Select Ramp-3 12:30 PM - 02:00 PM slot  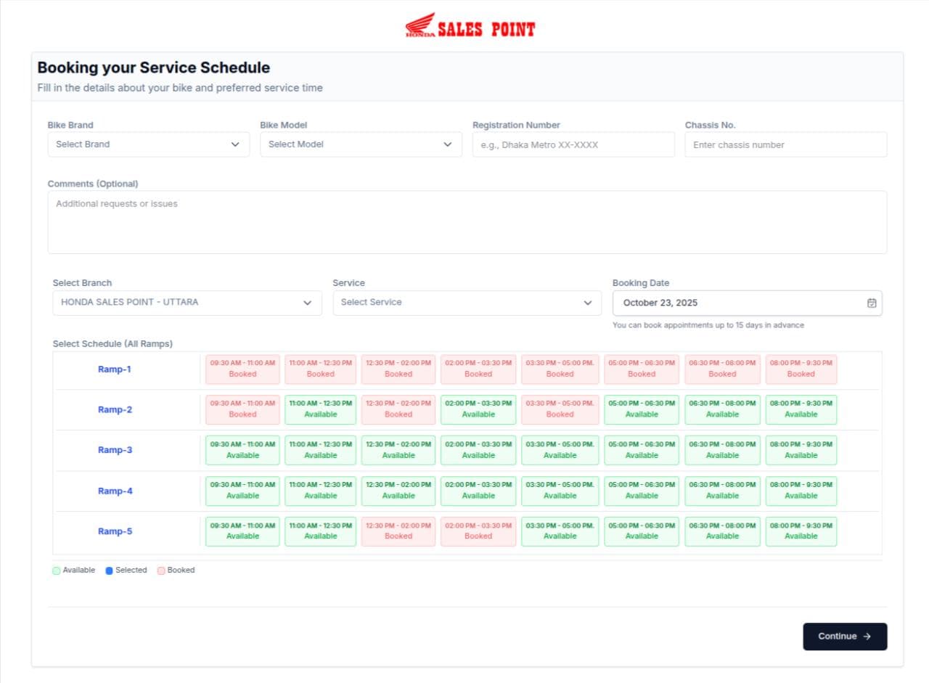(x=398, y=450)
